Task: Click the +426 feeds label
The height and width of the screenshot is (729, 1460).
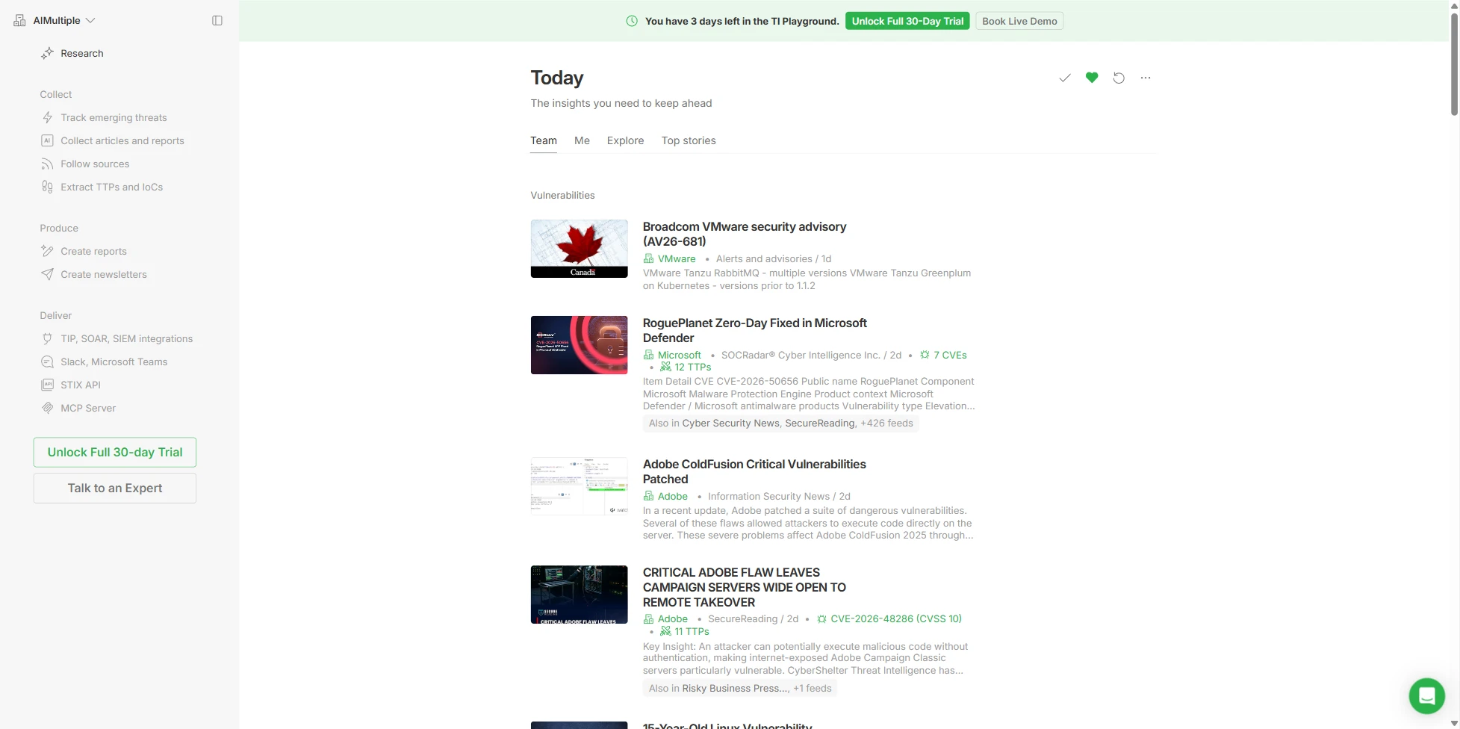Action: pyautogui.click(x=886, y=423)
